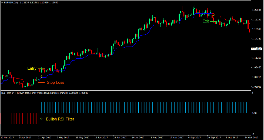
Task: Click the 28 Jun 2017 date label
Action: pos(120,138)
